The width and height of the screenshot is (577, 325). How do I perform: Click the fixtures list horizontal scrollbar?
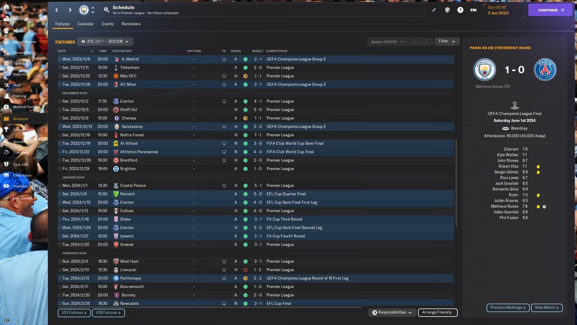[209, 308]
